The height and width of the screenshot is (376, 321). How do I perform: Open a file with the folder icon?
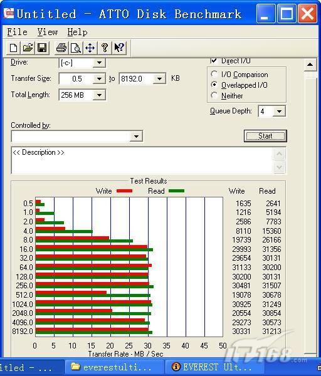pos(28,48)
